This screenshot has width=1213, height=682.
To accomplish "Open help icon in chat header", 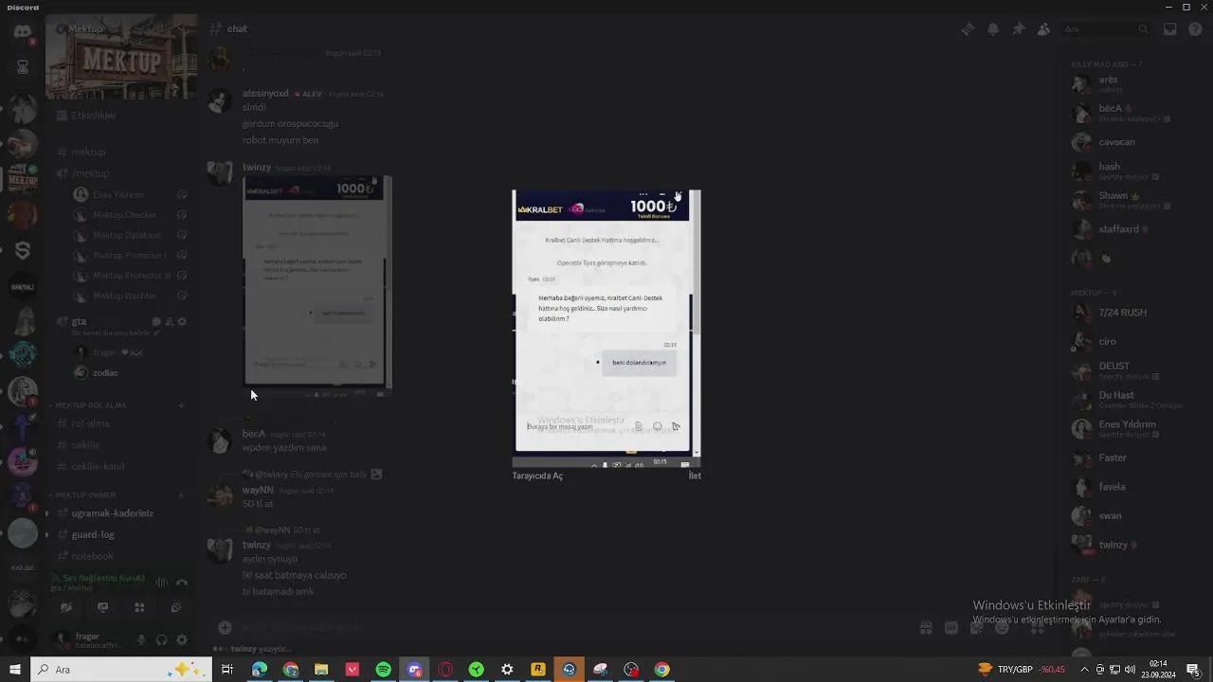I will coord(1196,29).
